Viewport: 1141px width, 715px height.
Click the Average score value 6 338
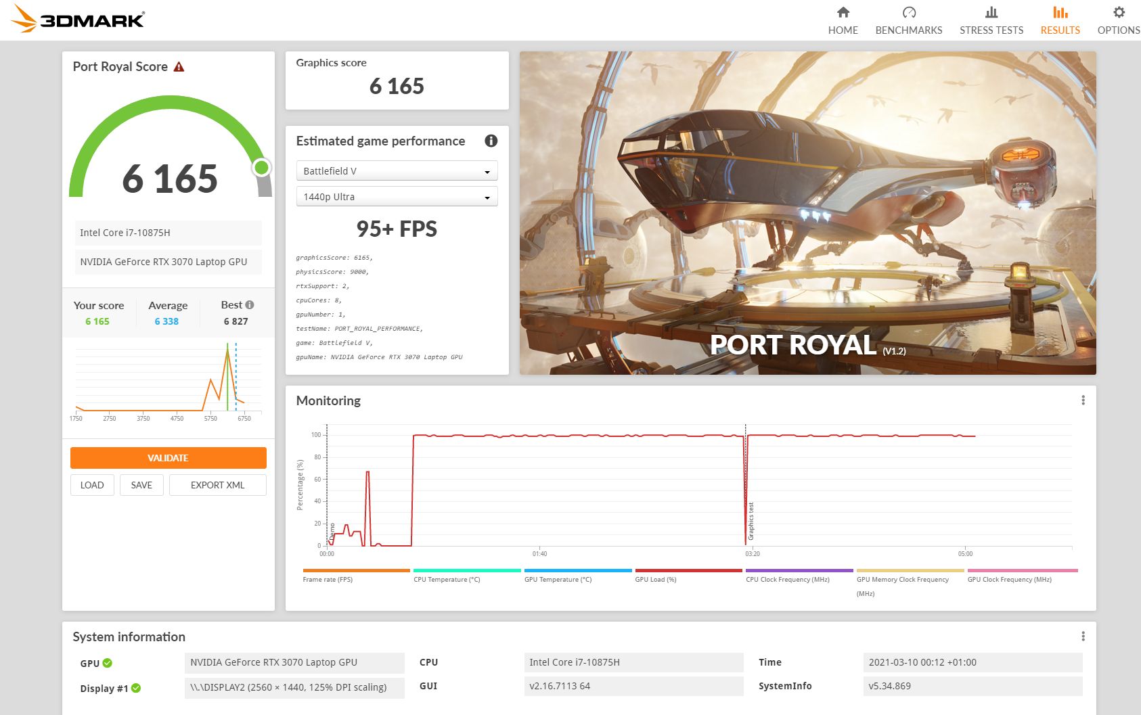[166, 321]
